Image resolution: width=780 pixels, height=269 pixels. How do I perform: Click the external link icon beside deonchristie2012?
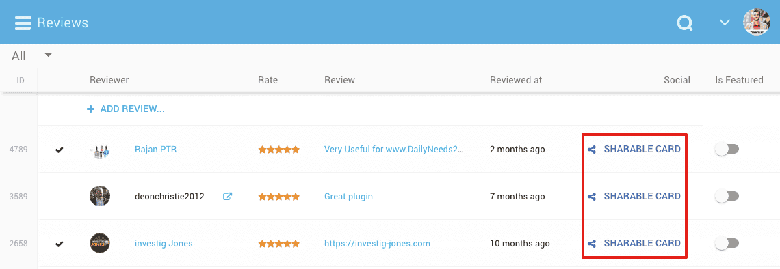click(227, 196)
